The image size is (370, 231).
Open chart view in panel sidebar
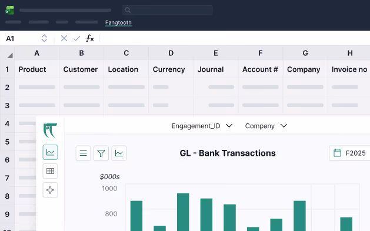(50, 152)
